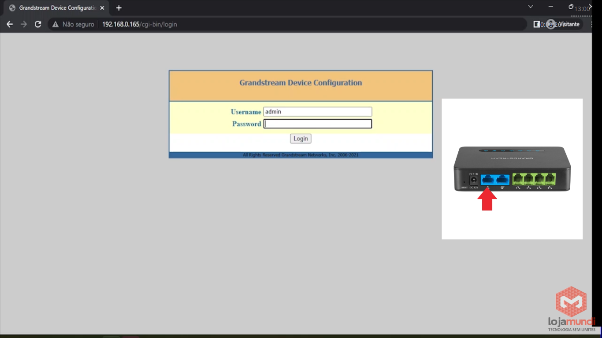The image size is (602, 338).
Task: Click the Grandstream device photo
Action: coord(512,169)
